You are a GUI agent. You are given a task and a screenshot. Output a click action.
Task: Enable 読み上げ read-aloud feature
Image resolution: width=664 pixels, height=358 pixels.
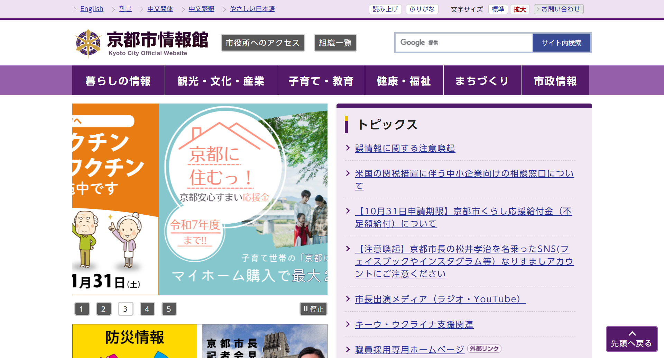point(385,9)
